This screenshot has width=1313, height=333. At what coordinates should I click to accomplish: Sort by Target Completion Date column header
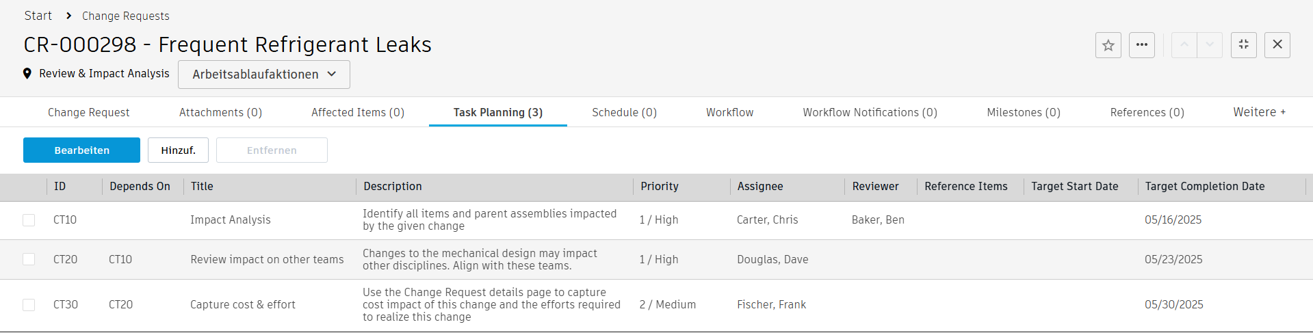pyautogui.click(x=1204, y=187)
